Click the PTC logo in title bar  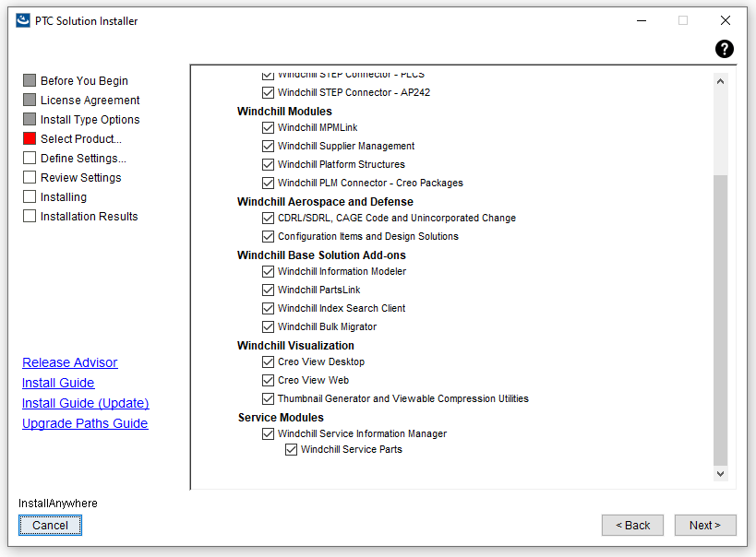tap(23, 20)
